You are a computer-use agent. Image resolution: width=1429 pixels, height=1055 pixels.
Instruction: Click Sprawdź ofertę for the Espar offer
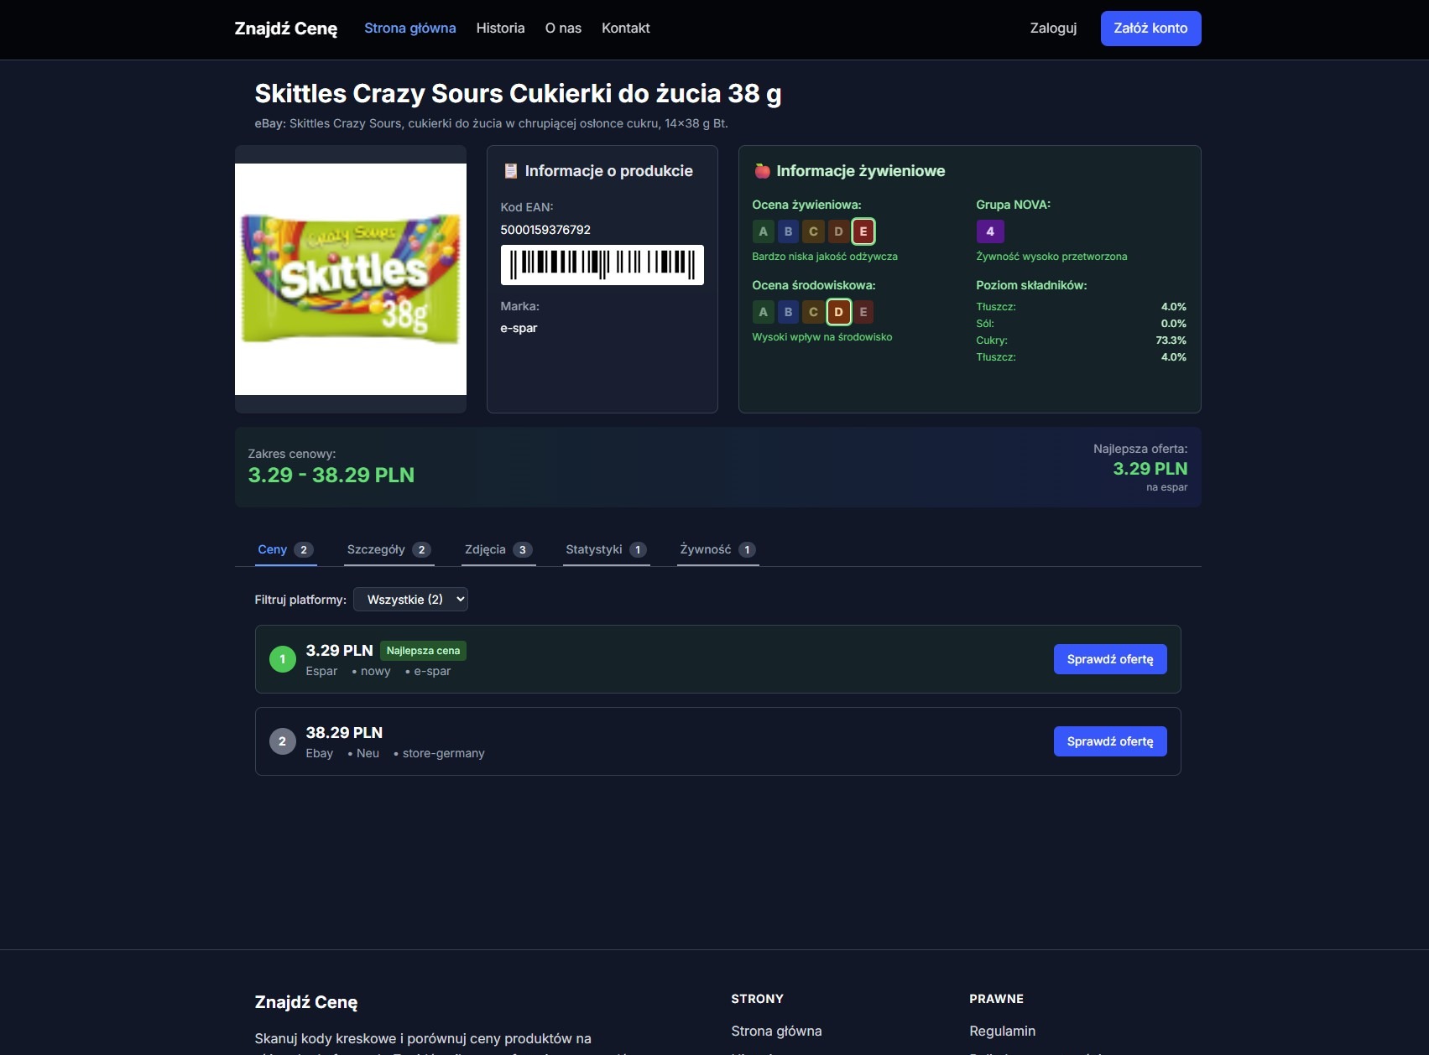click(x=1109, y=659)
